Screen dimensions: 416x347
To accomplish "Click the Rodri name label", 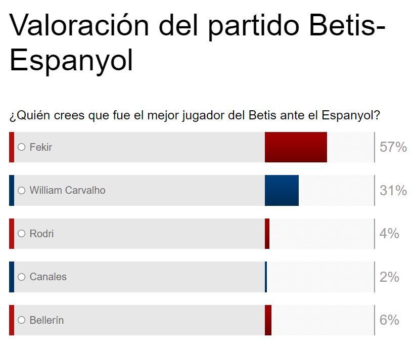I will click(41, 234).
